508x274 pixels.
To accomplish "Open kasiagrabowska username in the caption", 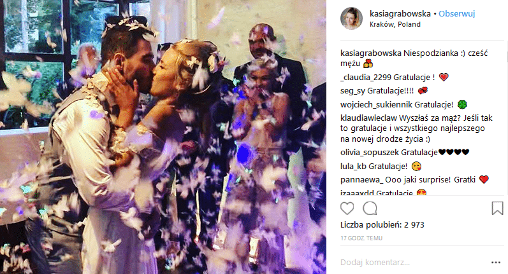I will coord(370,53).
